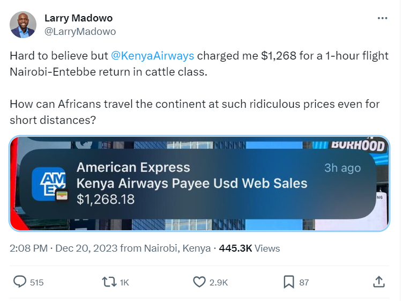Open the American Express notification image
Image resolution: width=402 pixels, height=301 pixels.
[199, 183]
